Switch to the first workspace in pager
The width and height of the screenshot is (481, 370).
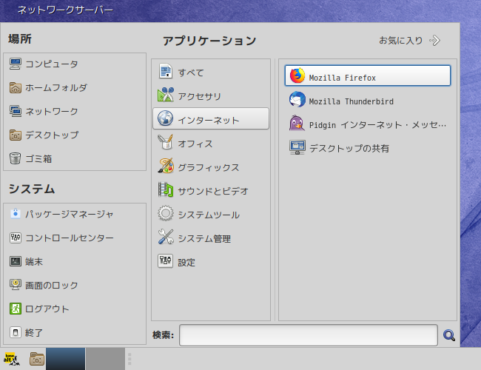point(65,359)
